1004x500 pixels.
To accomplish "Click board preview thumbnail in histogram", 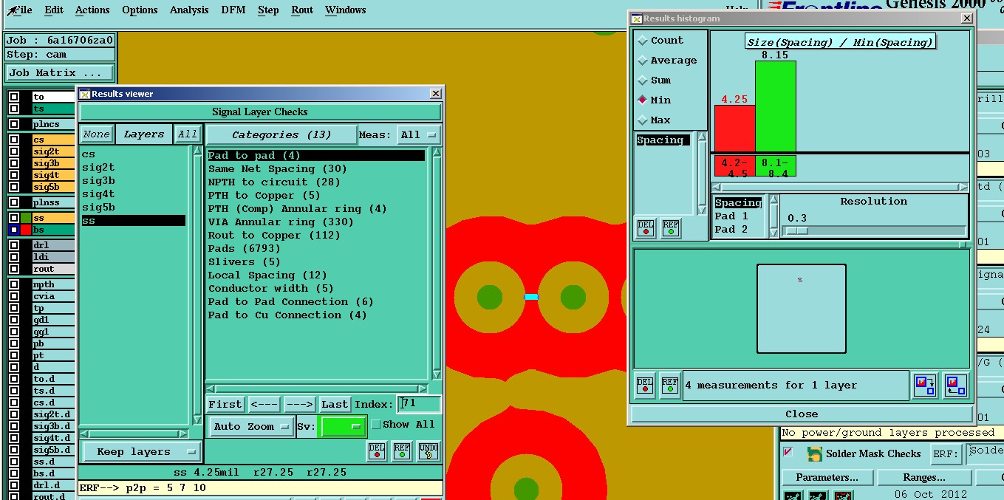I will [x=802, y=309].
